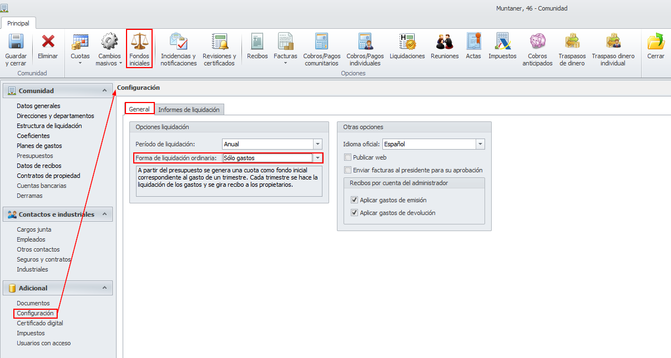This screenshot has height=358, width=671.
Task: Open Impuestos in Adicional section
Action: (x=31, y=333)
